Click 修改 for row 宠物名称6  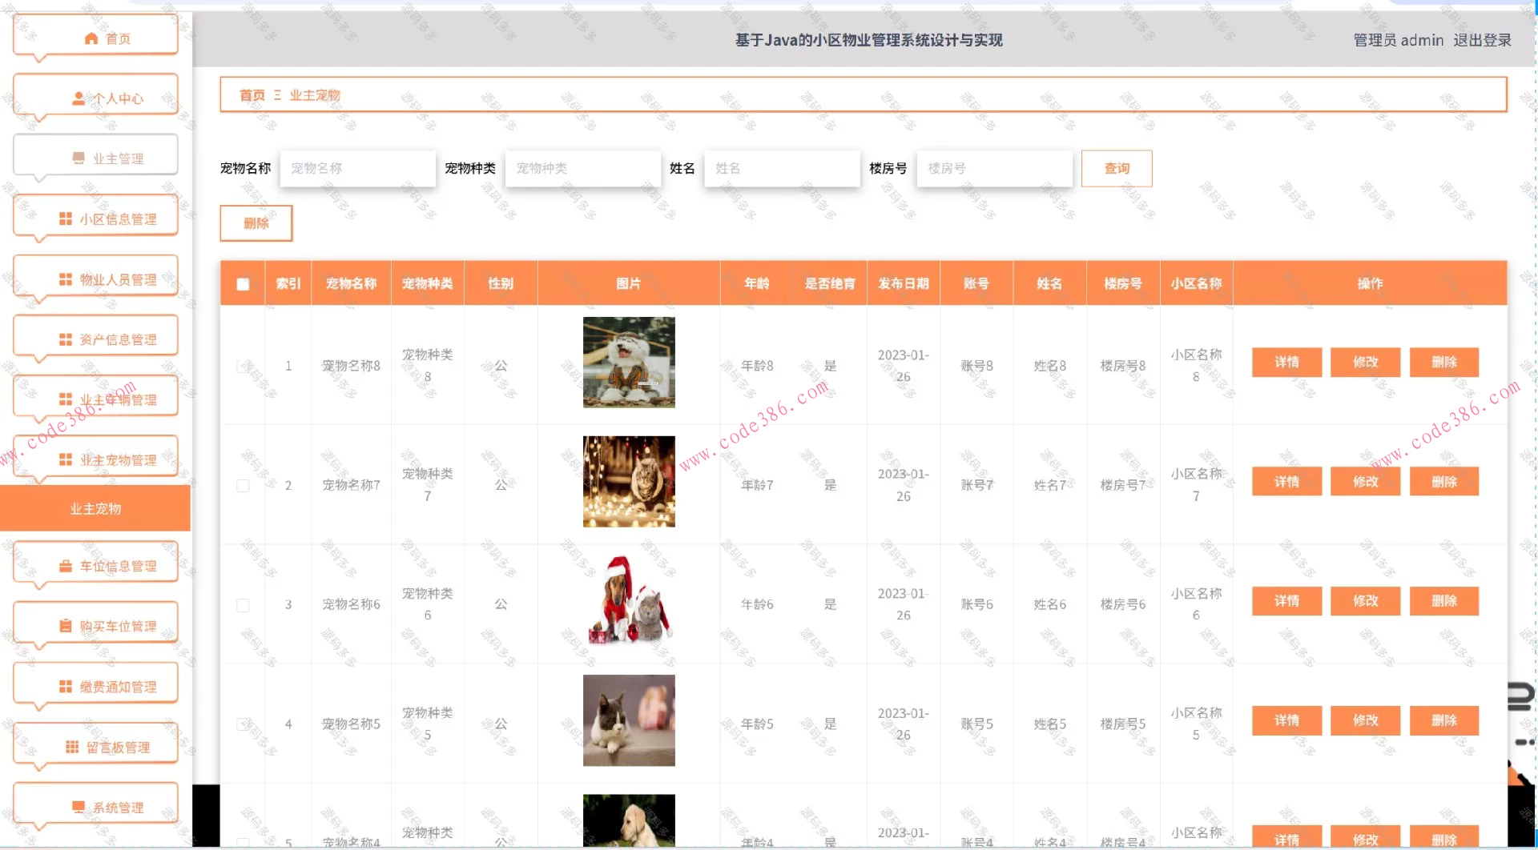[1365, 601]
